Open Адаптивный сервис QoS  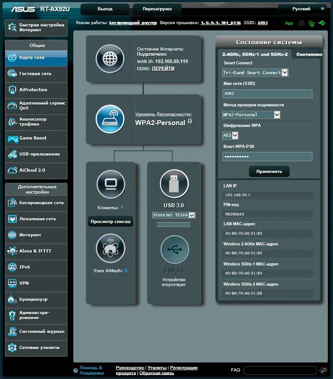(36, 106)
